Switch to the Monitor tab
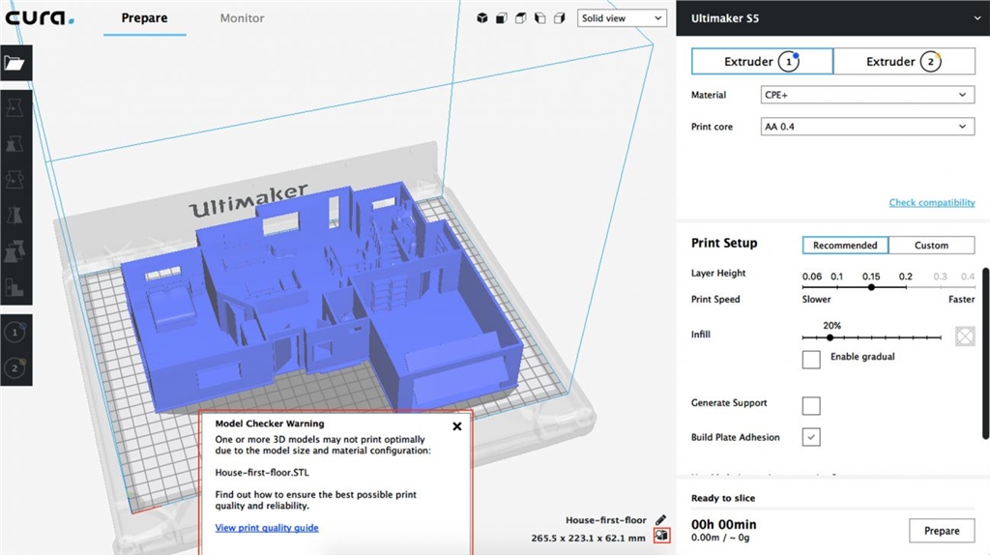 tap(242, 18)
